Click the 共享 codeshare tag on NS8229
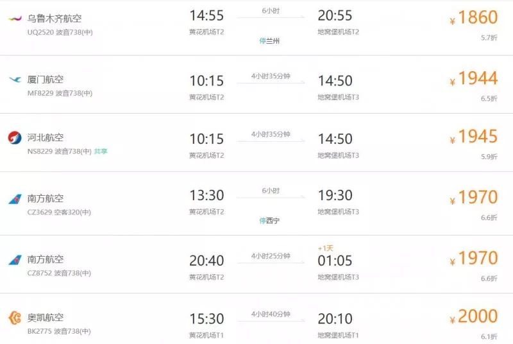Screen dimensions: 513x344 click(x=101, y=151)
